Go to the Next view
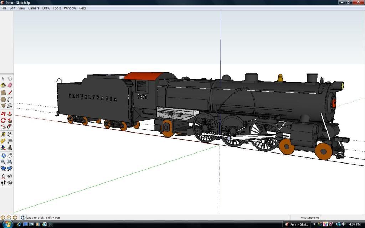 (x=10, y=169)
